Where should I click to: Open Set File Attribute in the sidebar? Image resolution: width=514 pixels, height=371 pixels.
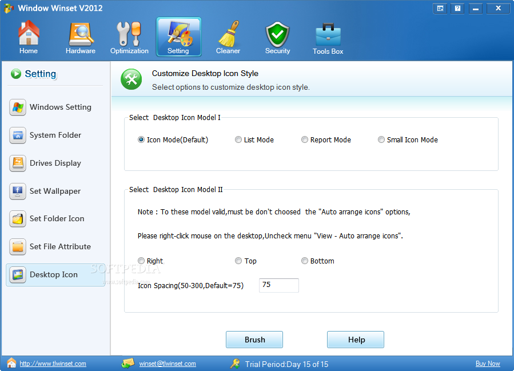pos(55,246)
